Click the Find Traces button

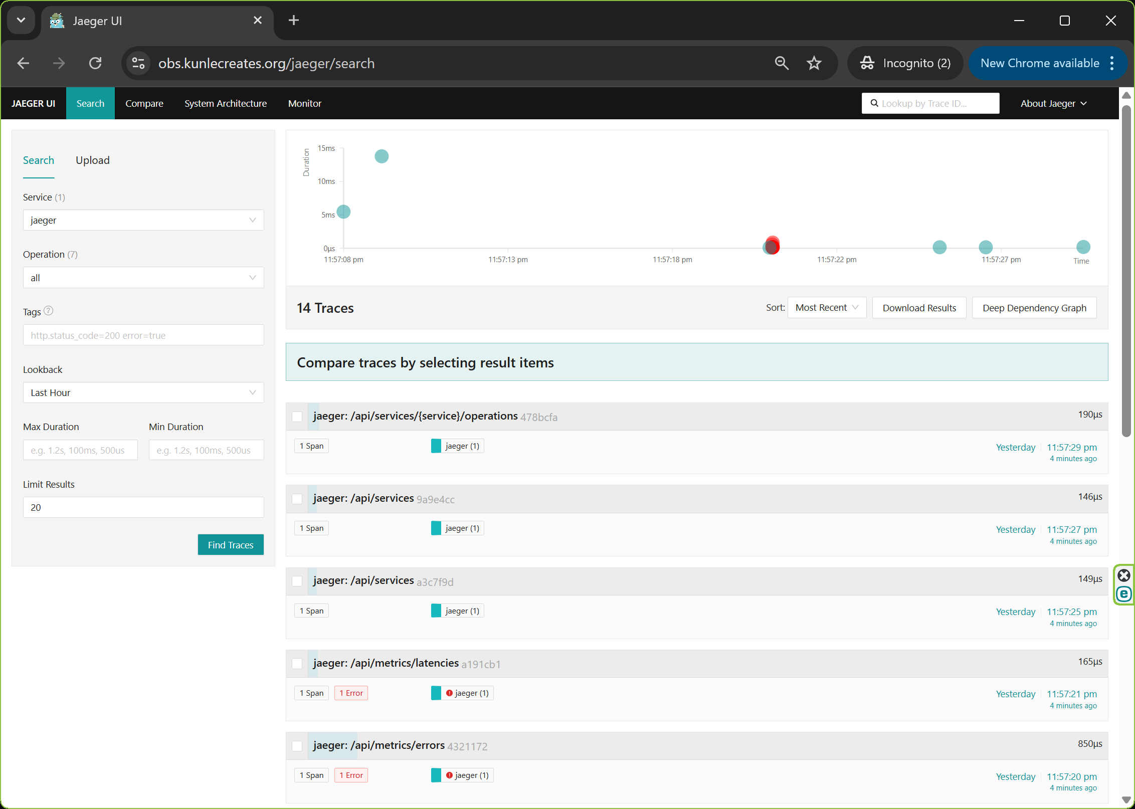coord(231,545)
